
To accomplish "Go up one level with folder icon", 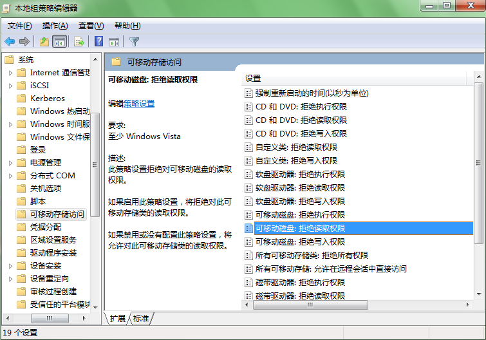I will pos(44,41).
